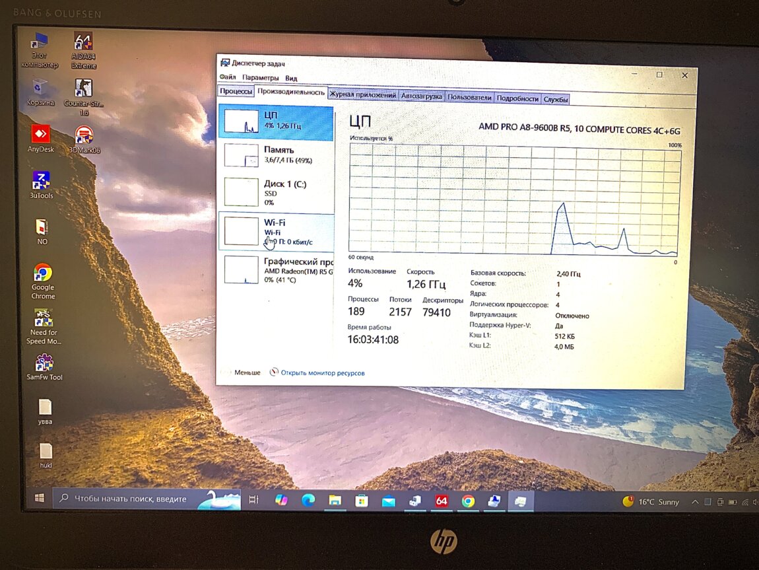Open the Параметры menu
Screen dimensions: 759x570
click(260, 78)
